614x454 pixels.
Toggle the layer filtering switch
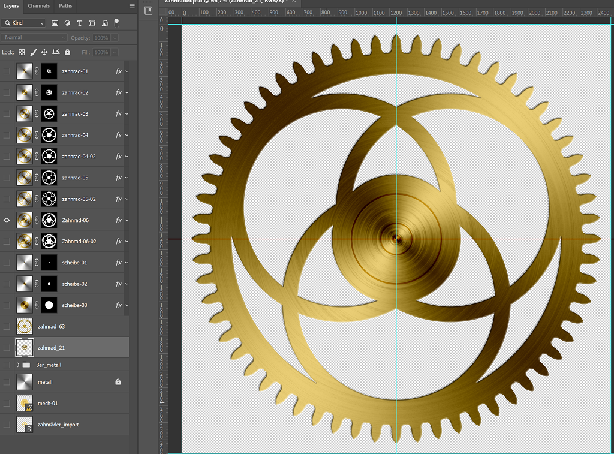(x=116, y=23)
